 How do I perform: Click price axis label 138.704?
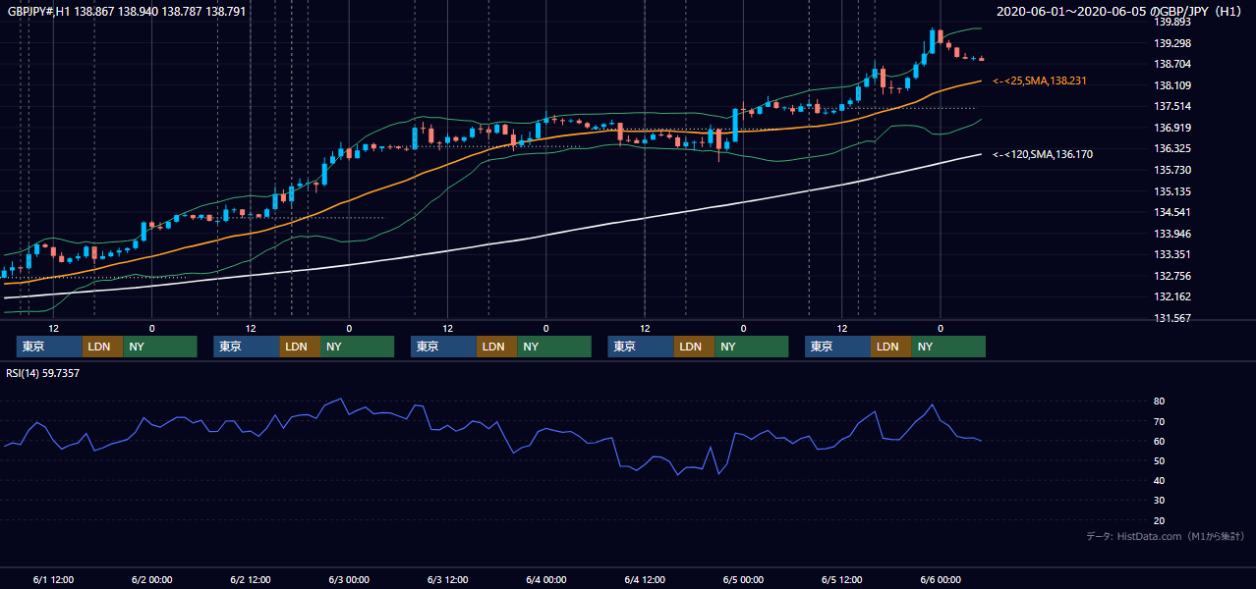click(1172, 64)
